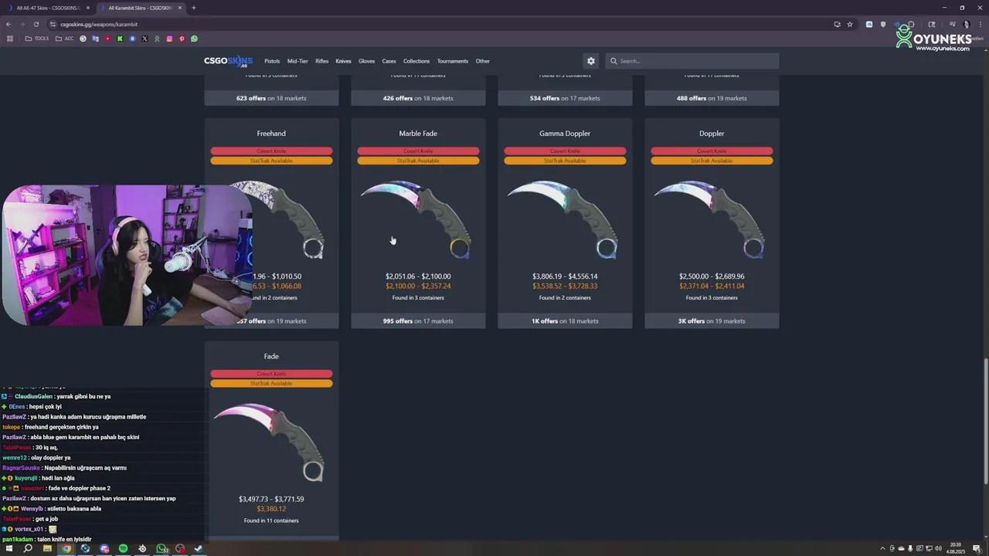
Task: Open the Freehand skin title
Action: point(271,134)
